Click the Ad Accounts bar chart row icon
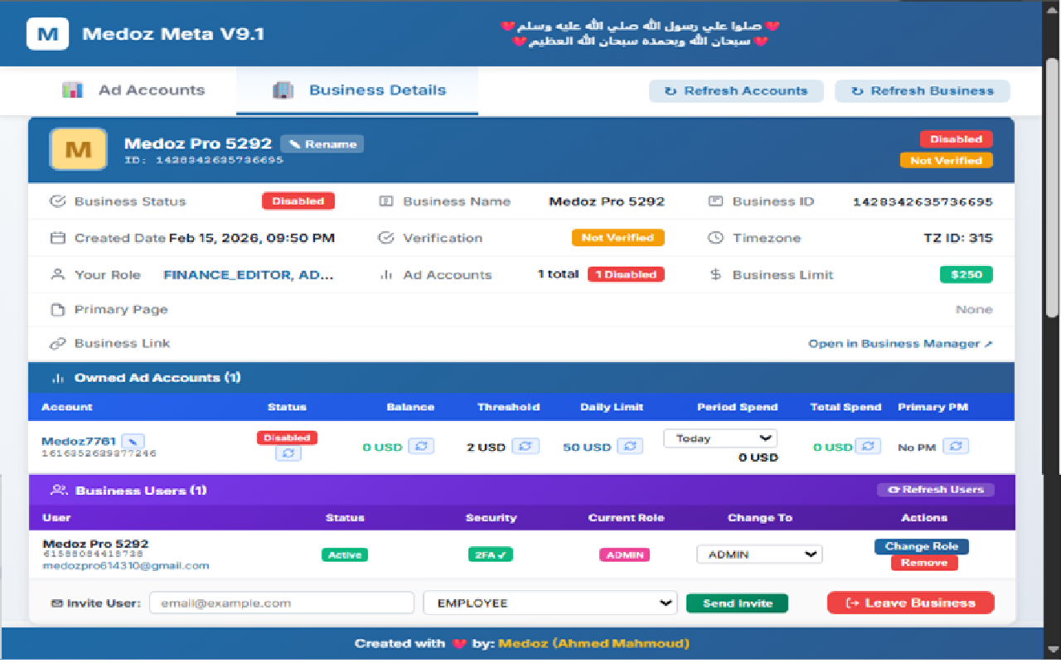 click(386, 274)
